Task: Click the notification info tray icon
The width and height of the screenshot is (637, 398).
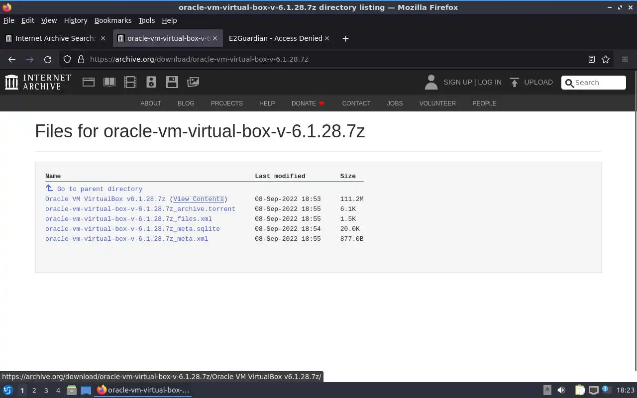Action: [x=607, y=390]
